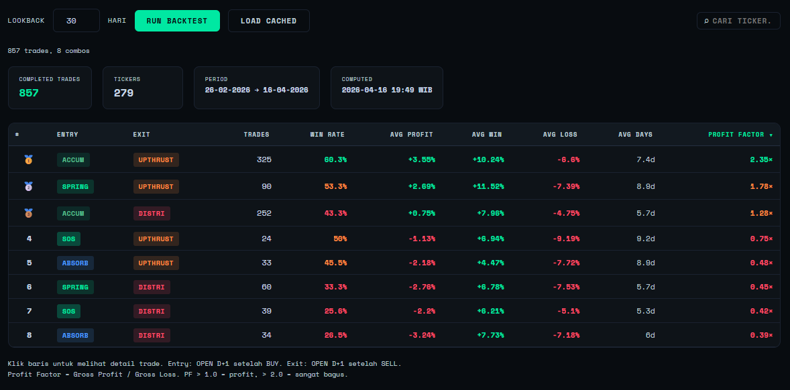Click the 0.42× profit factor value
The image size is (790, 390).
(x=760, y=311)
